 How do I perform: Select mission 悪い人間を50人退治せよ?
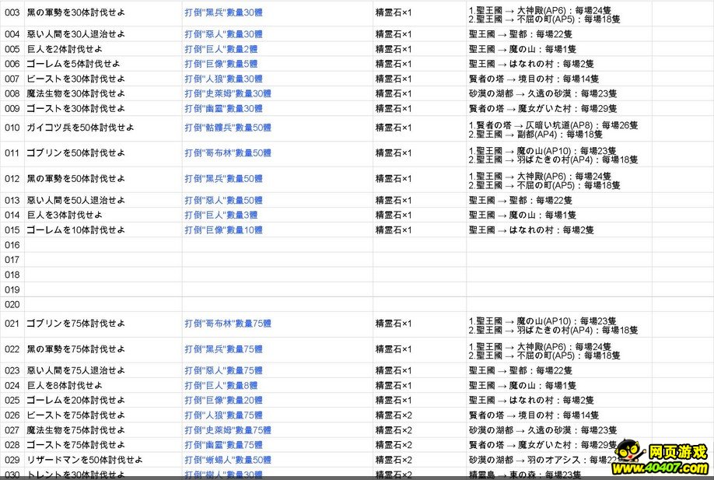pos(75,201)
